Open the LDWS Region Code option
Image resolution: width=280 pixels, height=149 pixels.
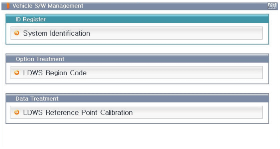click(x=136, y=72)
